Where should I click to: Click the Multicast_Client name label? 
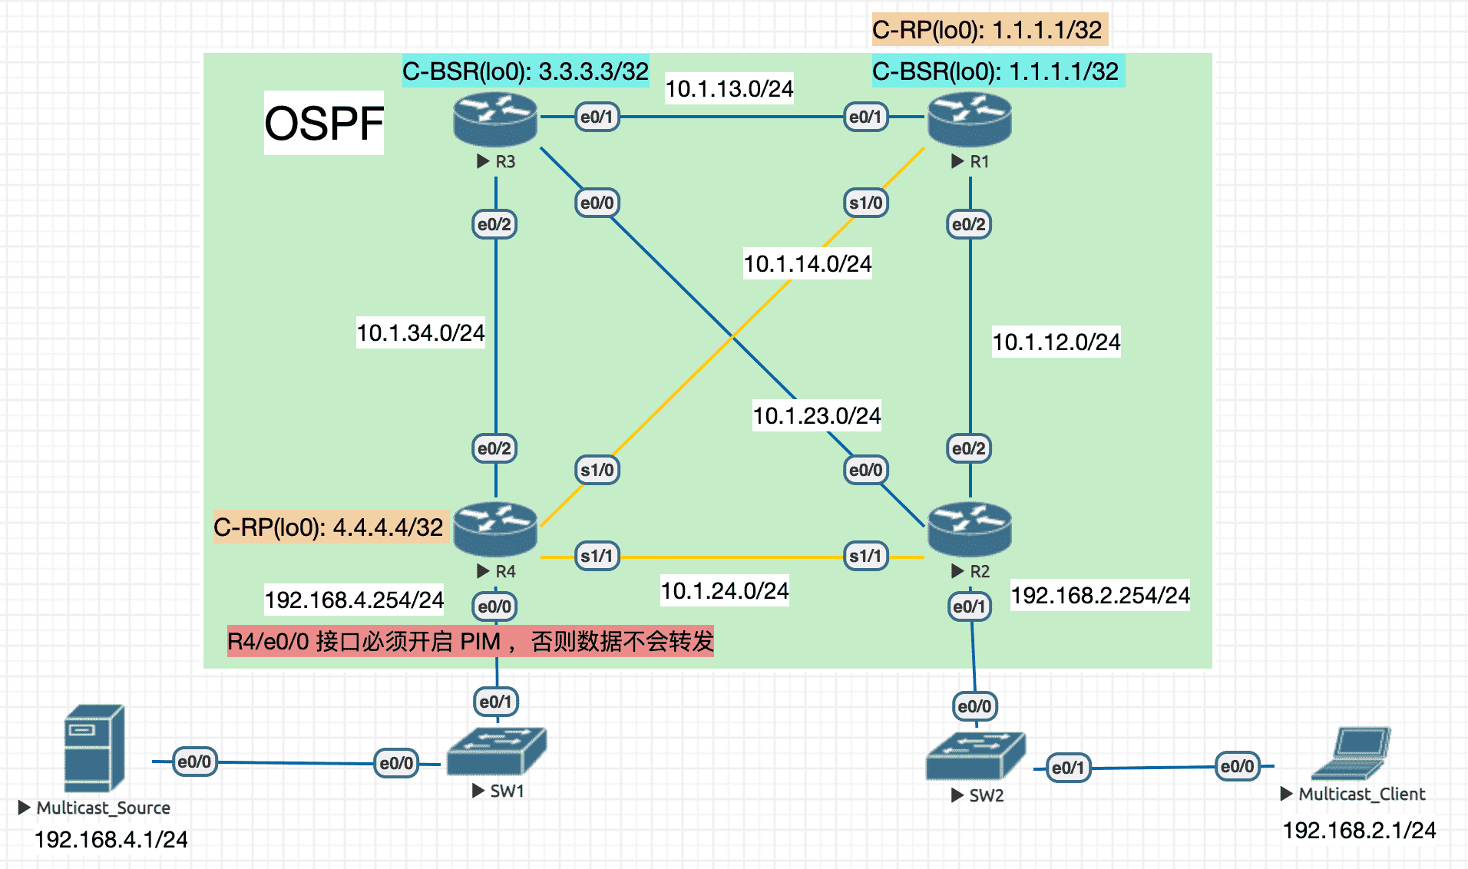coord(1362,794)
